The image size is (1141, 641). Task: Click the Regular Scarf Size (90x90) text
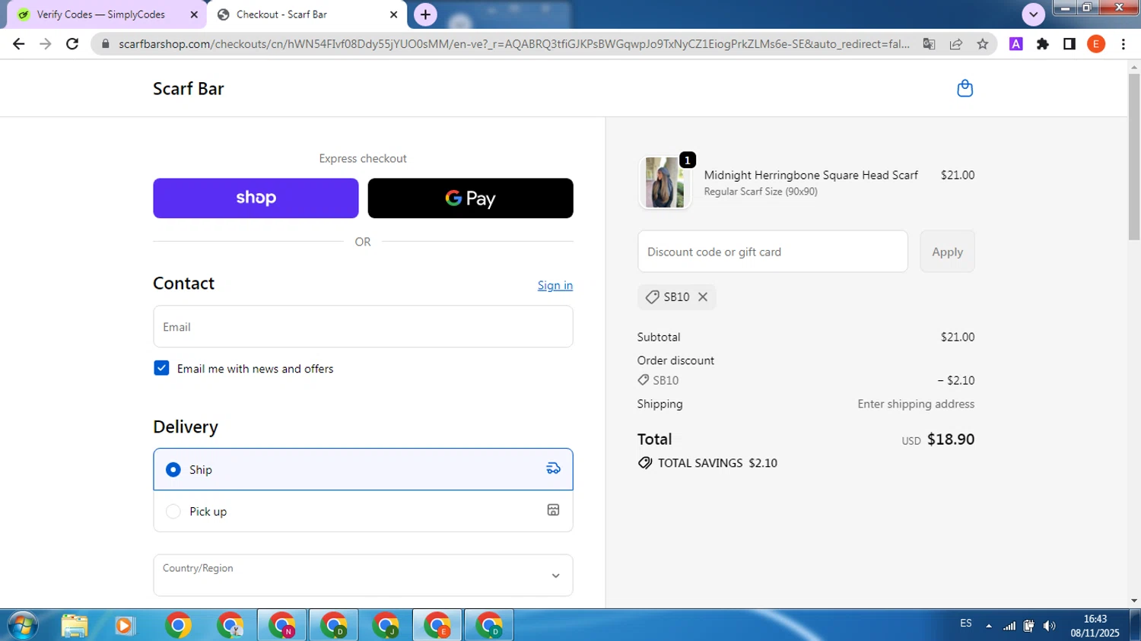click(x=761, y=192)
